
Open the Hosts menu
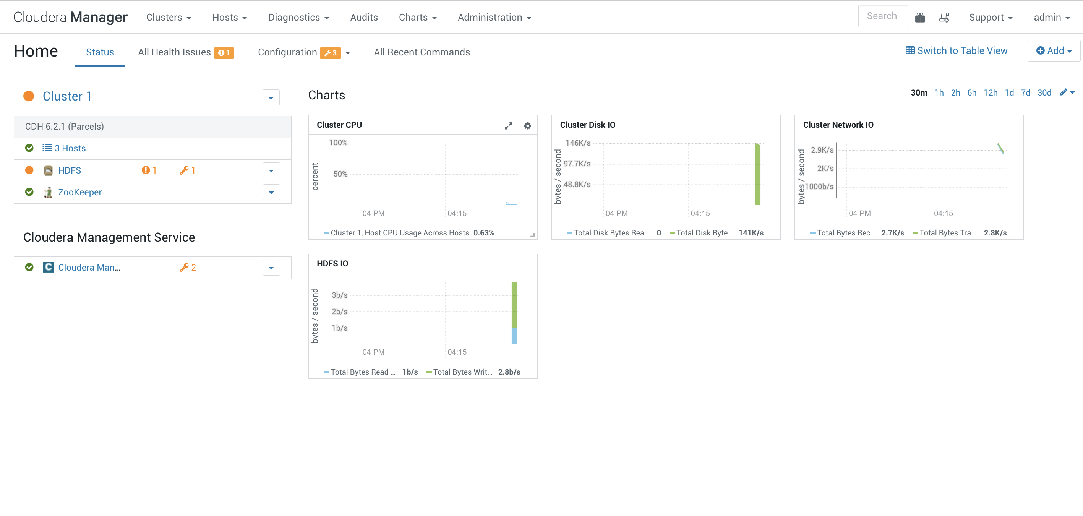coord(229,17)
